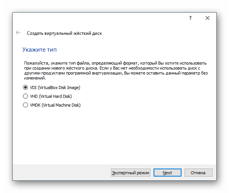Screen dimensions: 229x193
Task: Click the heading 'Укажите тип'
Action: pyautogui.click(x=39, y=50)
